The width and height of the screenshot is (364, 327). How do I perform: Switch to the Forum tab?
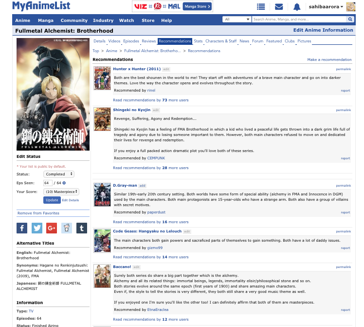coord(257,41)
